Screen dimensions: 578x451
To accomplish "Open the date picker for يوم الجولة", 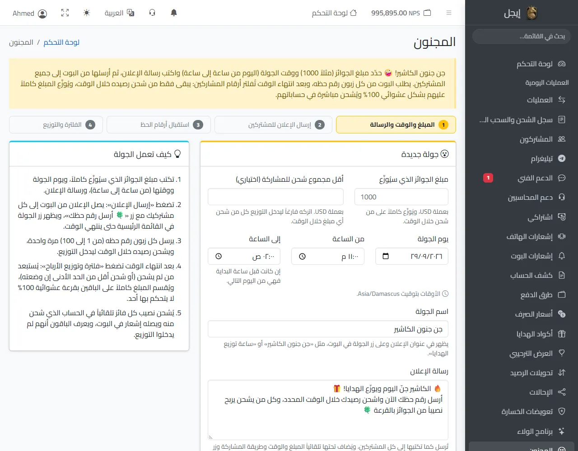I will [386, 256].
